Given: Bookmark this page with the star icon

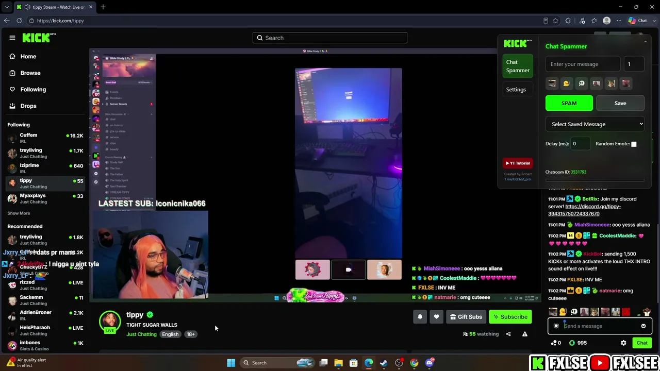Looking at the screenshot, I should click(555, 21).
